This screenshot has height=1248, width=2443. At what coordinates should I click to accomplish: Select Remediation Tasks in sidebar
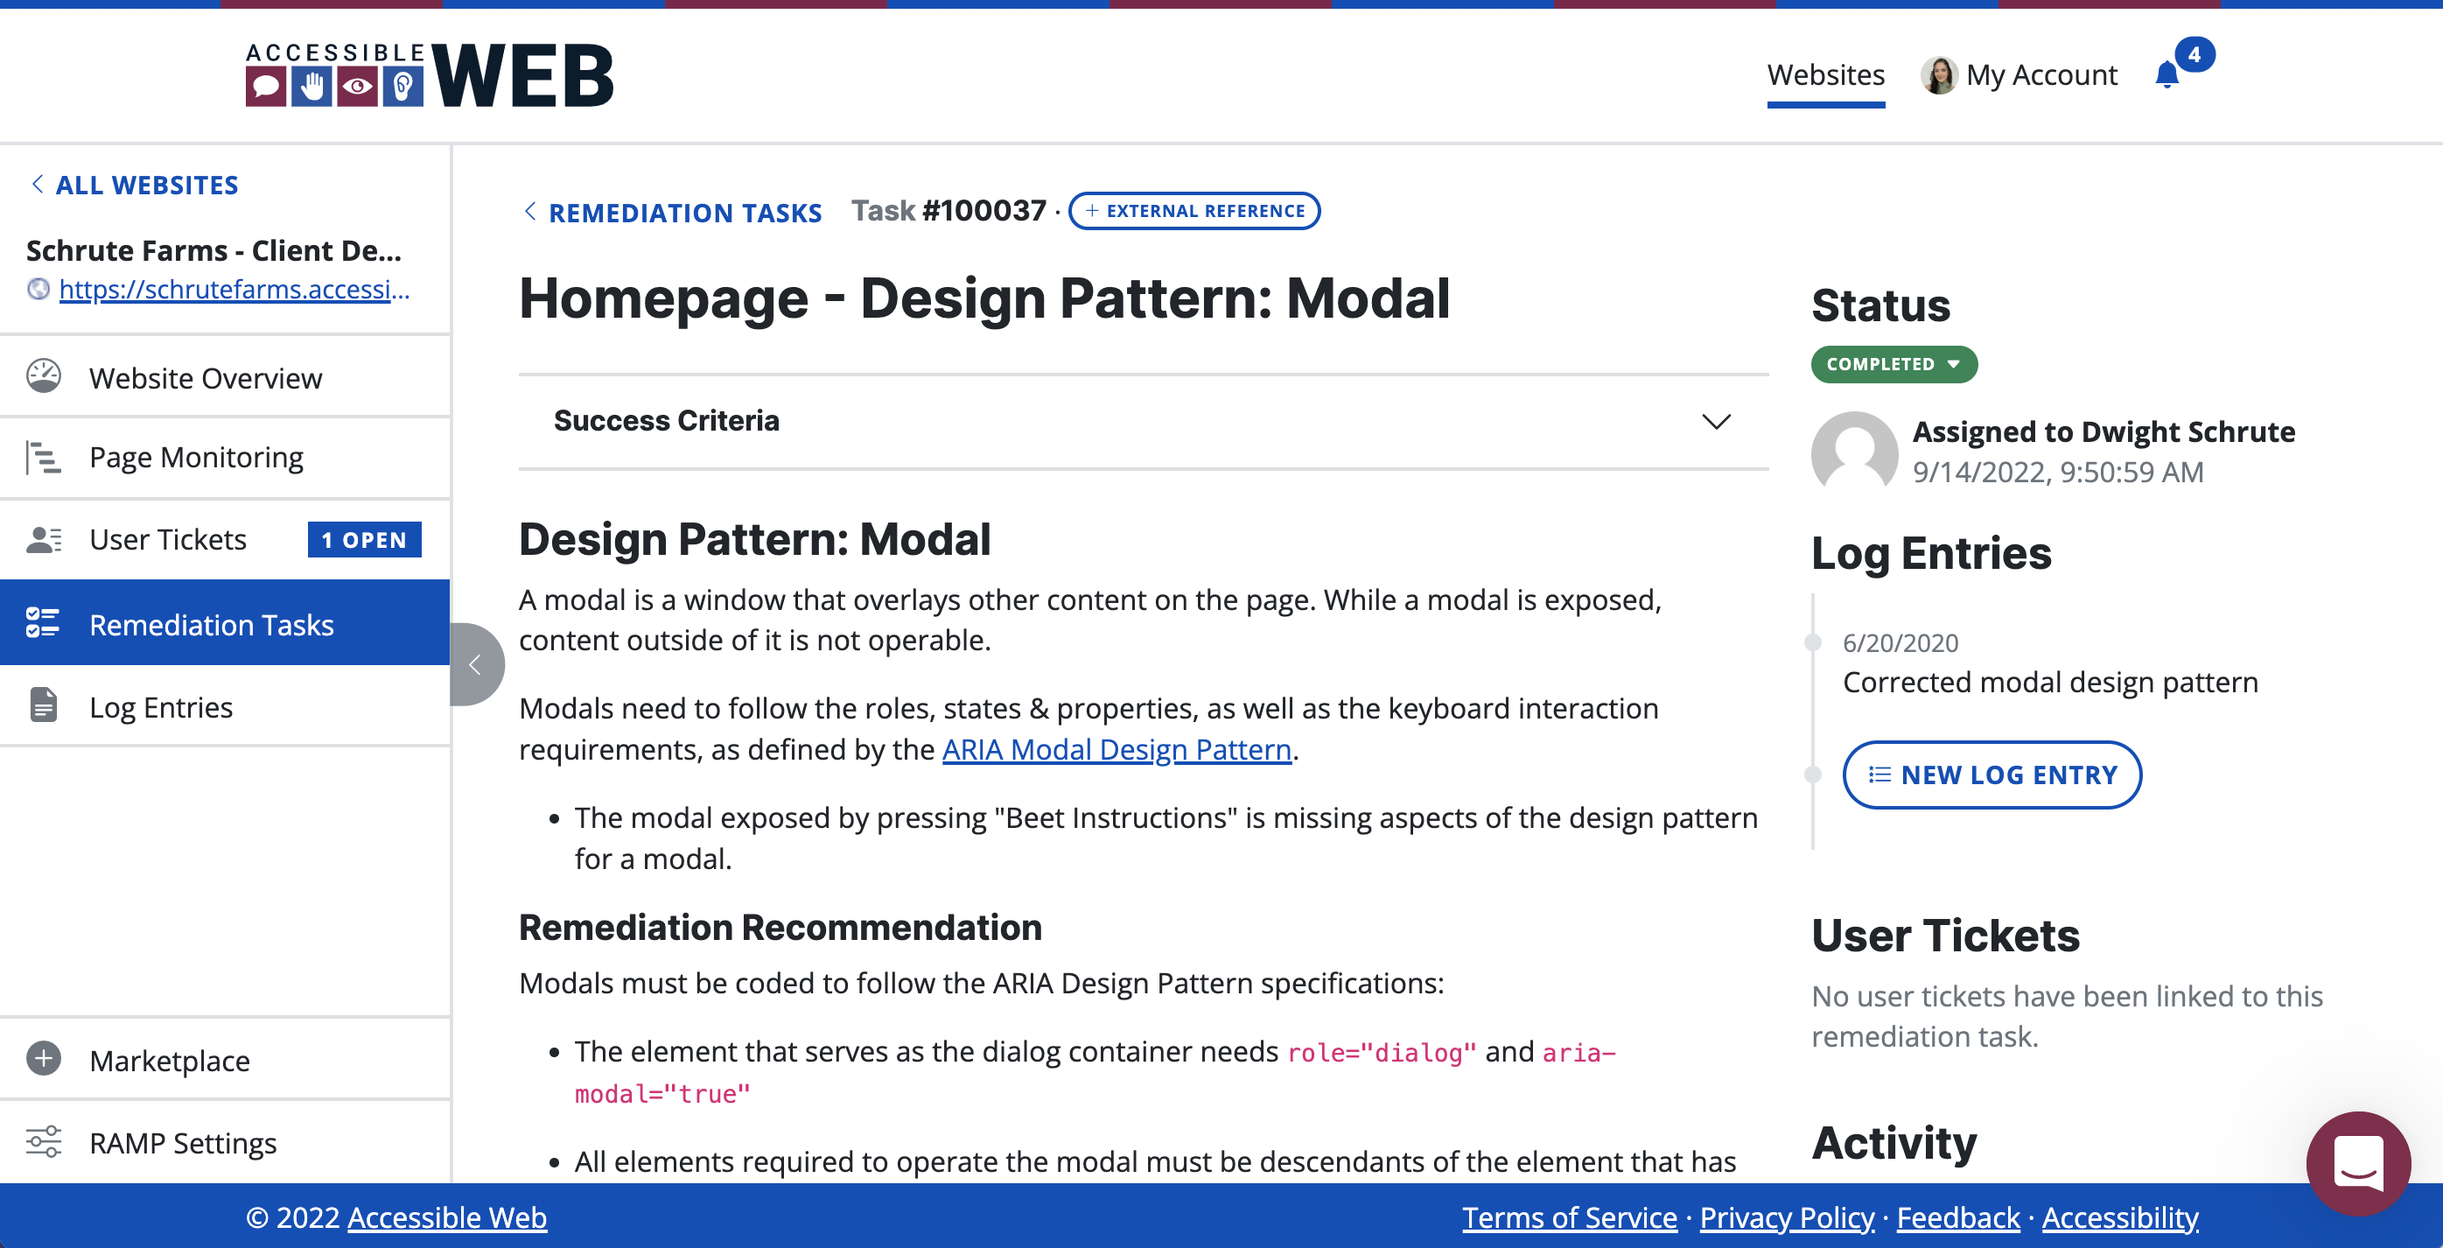pyautogui.click(x=225, y=624)
